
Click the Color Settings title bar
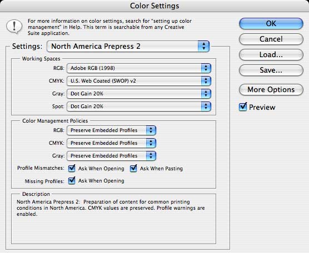[x=154, y=6]
